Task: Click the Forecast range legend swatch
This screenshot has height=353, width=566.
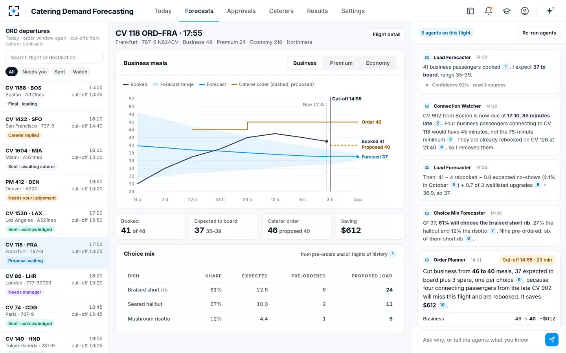Action: click(x=156, y=84)
